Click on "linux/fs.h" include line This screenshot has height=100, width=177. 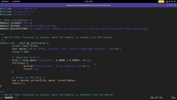(x=15, y=14)
